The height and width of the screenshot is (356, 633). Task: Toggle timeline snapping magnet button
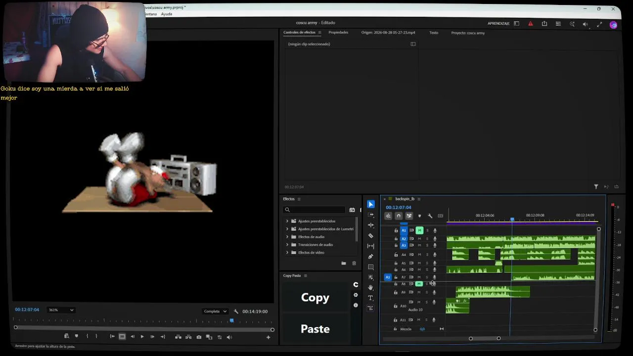click(x=399, y=216)
